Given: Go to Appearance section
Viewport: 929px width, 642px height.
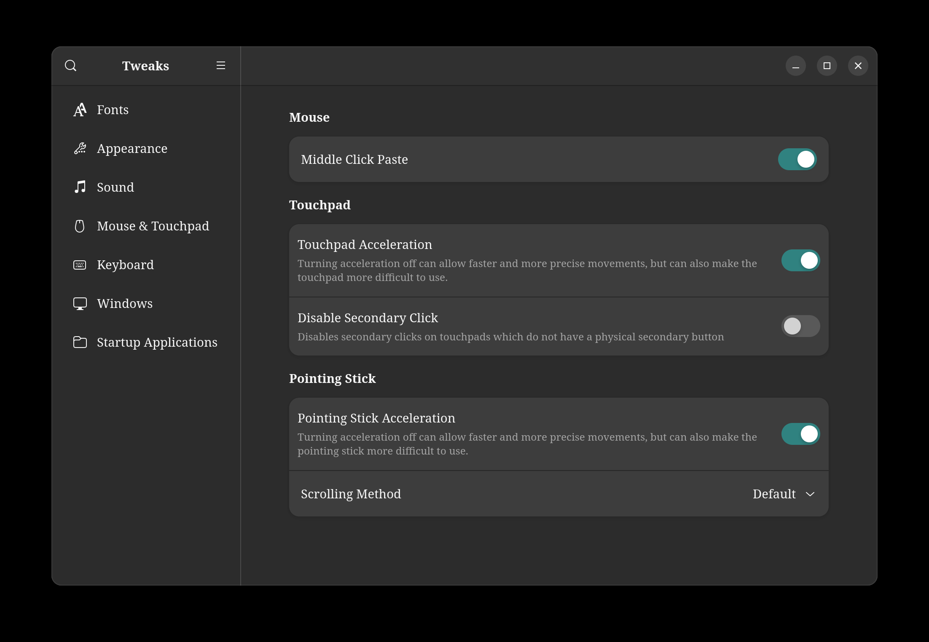Looking at the screenshot, I should click(x=132, y=148).
